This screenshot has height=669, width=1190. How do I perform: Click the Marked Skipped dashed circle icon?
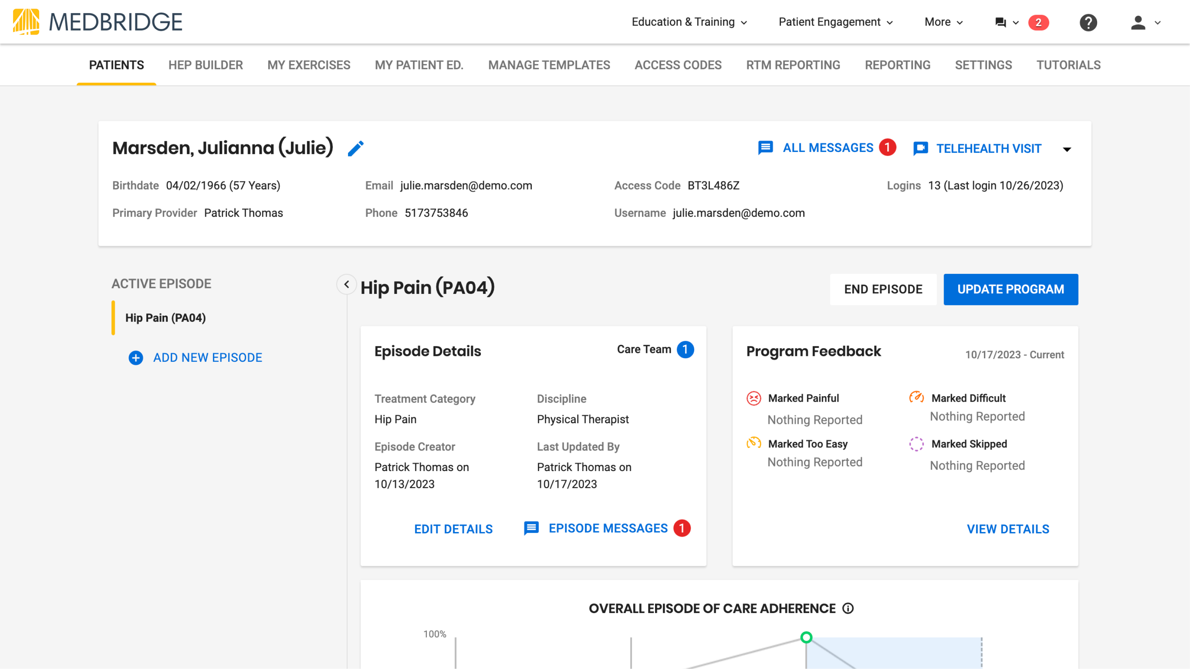pos(916,444)
